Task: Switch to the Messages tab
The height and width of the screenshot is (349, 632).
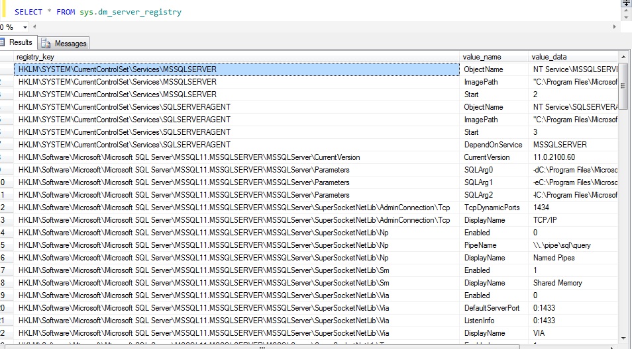Action: (x=70, y=44)
